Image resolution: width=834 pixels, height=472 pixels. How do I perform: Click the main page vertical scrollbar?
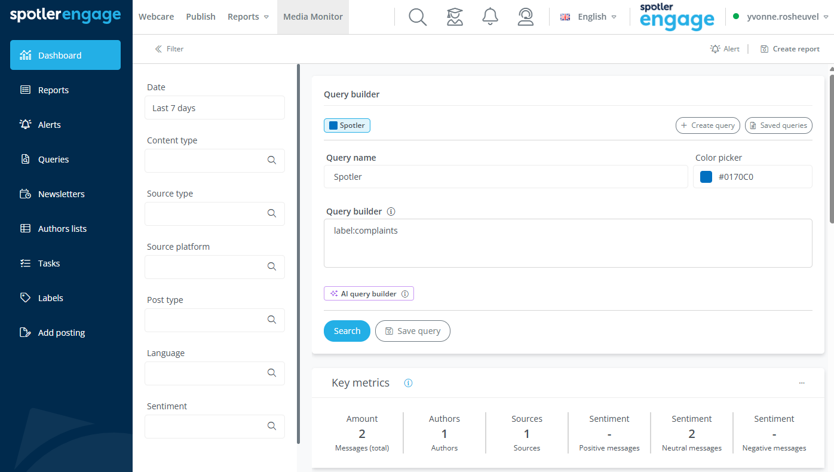pos(831,149)
